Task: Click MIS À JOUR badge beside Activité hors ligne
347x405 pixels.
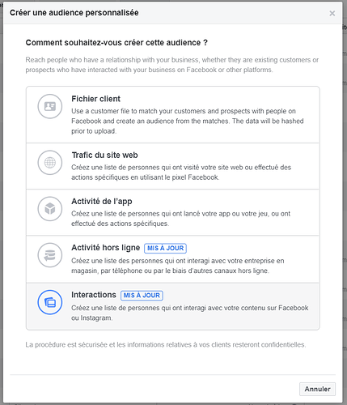Action: tap(165, 248)
